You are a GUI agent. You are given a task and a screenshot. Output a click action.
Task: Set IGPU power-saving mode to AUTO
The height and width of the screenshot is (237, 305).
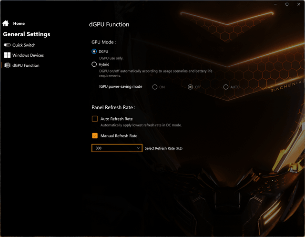click(x=226, y=87)
